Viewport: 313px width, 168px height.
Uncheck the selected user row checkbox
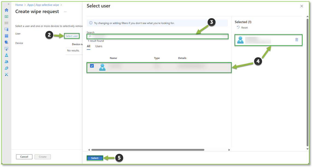point(92,66)
